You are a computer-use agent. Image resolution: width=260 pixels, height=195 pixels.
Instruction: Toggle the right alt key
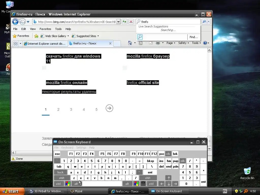[x=127, y=184]
